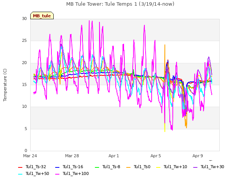Image resolution: width=242 pixels, height=181 pixels.
Task: Click the Apr 1 x-axis label
Action: (x=114, y=156)
